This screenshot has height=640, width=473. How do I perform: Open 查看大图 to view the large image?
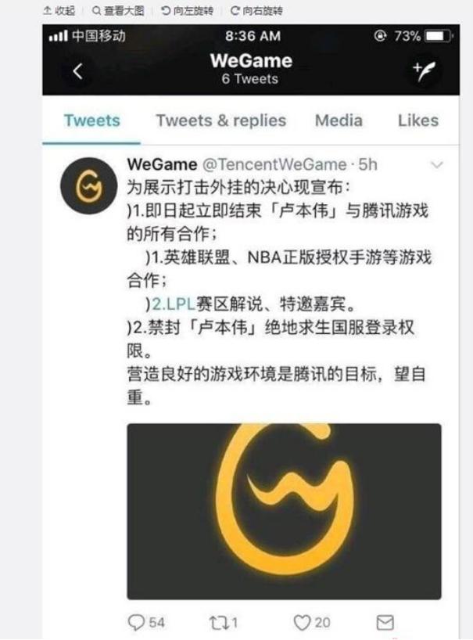118,11
